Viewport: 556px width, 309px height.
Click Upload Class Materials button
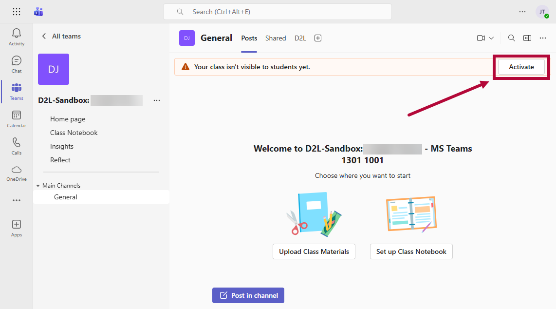coord(314,251)
